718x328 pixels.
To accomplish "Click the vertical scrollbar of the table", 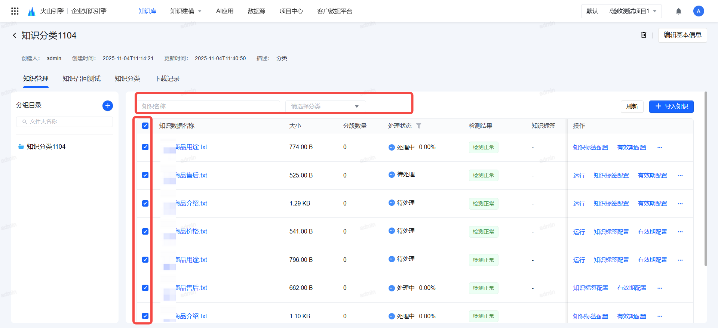I will (x=706, y=179).
